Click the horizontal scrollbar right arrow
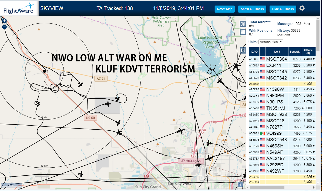Screen dimensions: 322x191 314,187
